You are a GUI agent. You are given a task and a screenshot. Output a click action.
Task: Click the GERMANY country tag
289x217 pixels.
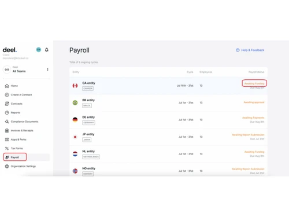click(88, 123)
